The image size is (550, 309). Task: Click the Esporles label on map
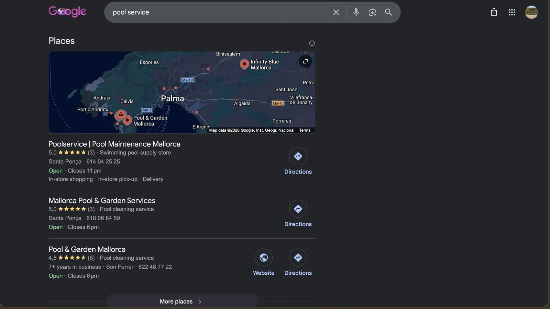(149, 62)
